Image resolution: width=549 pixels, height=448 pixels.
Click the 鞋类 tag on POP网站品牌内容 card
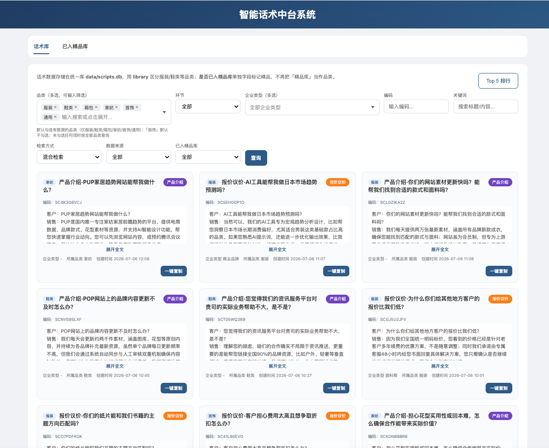coord(50,299)
